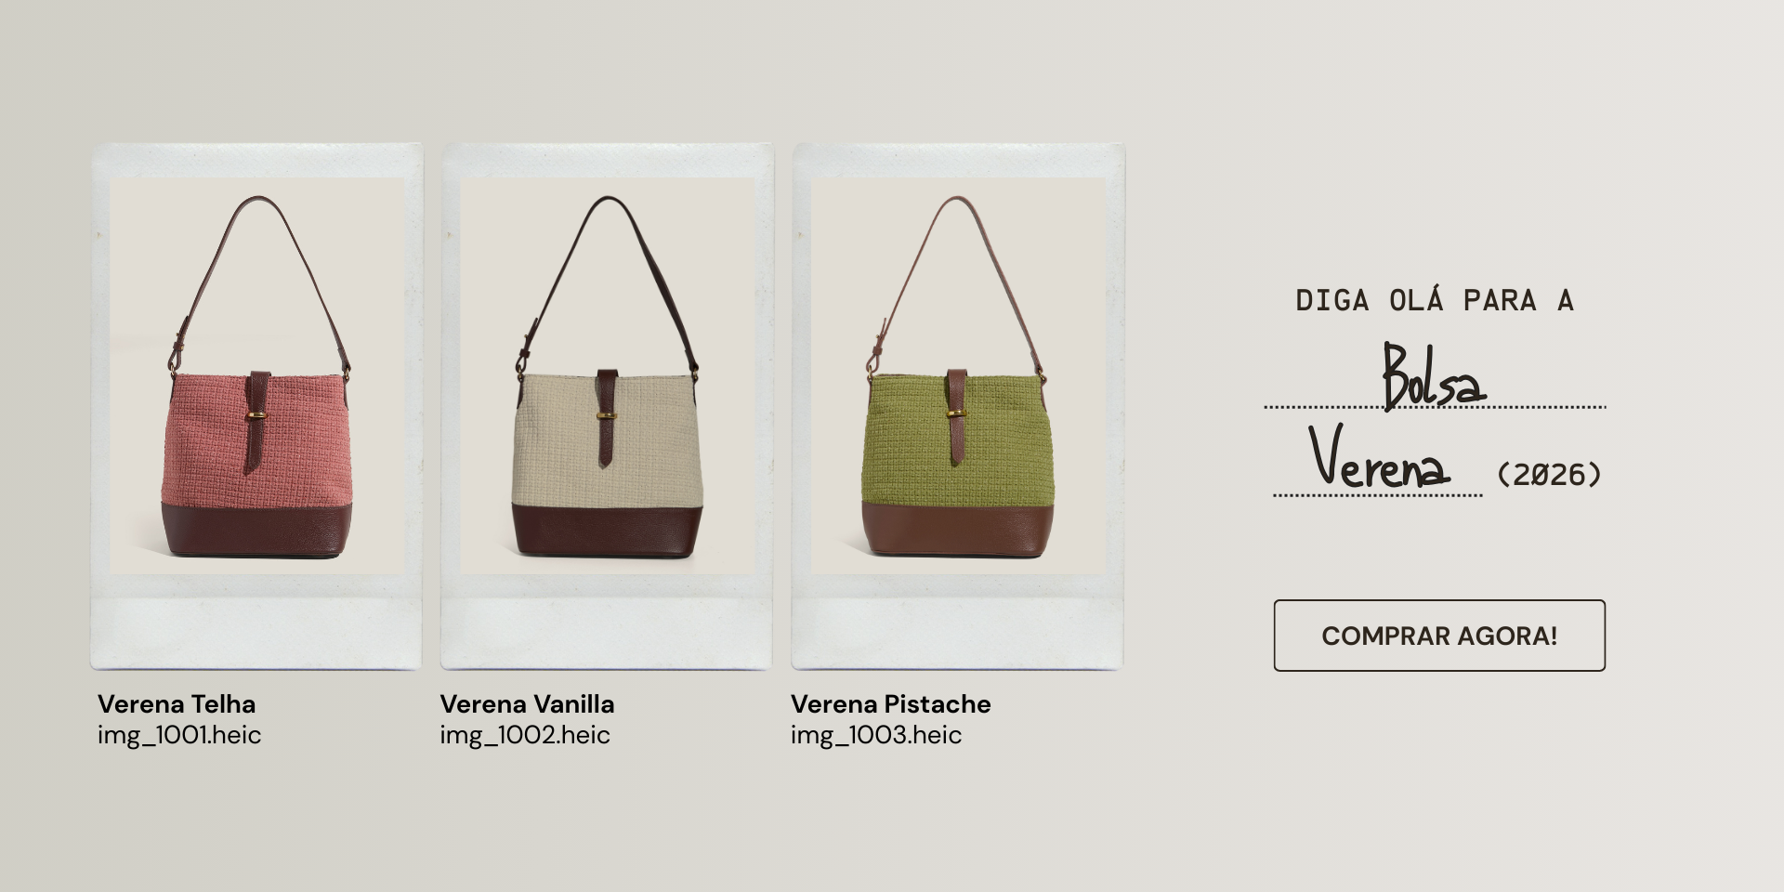1784x892 pixels.
Task: Click the handwritten Verena text
Action: coord(1379,457)
